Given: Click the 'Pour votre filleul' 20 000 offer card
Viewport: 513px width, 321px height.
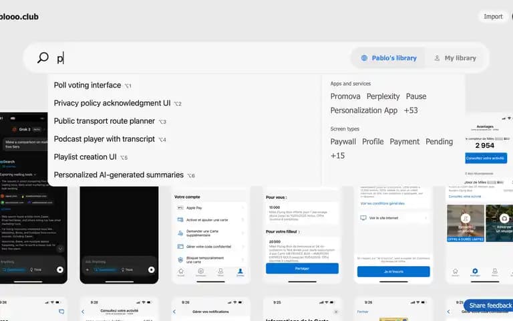Looking at the screenshot, I should pos(302,250).
